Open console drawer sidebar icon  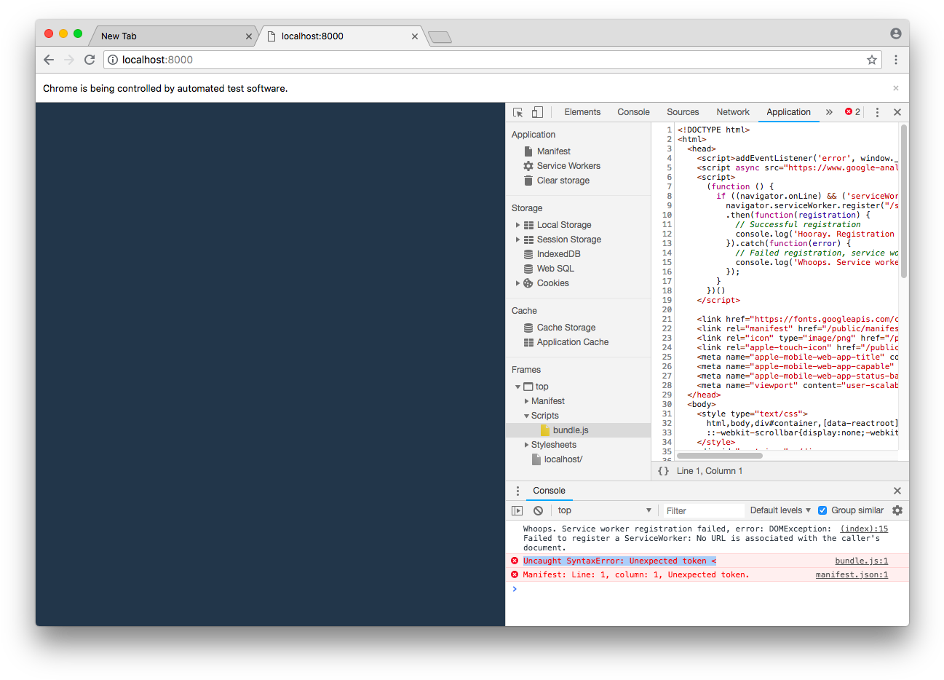517,510
